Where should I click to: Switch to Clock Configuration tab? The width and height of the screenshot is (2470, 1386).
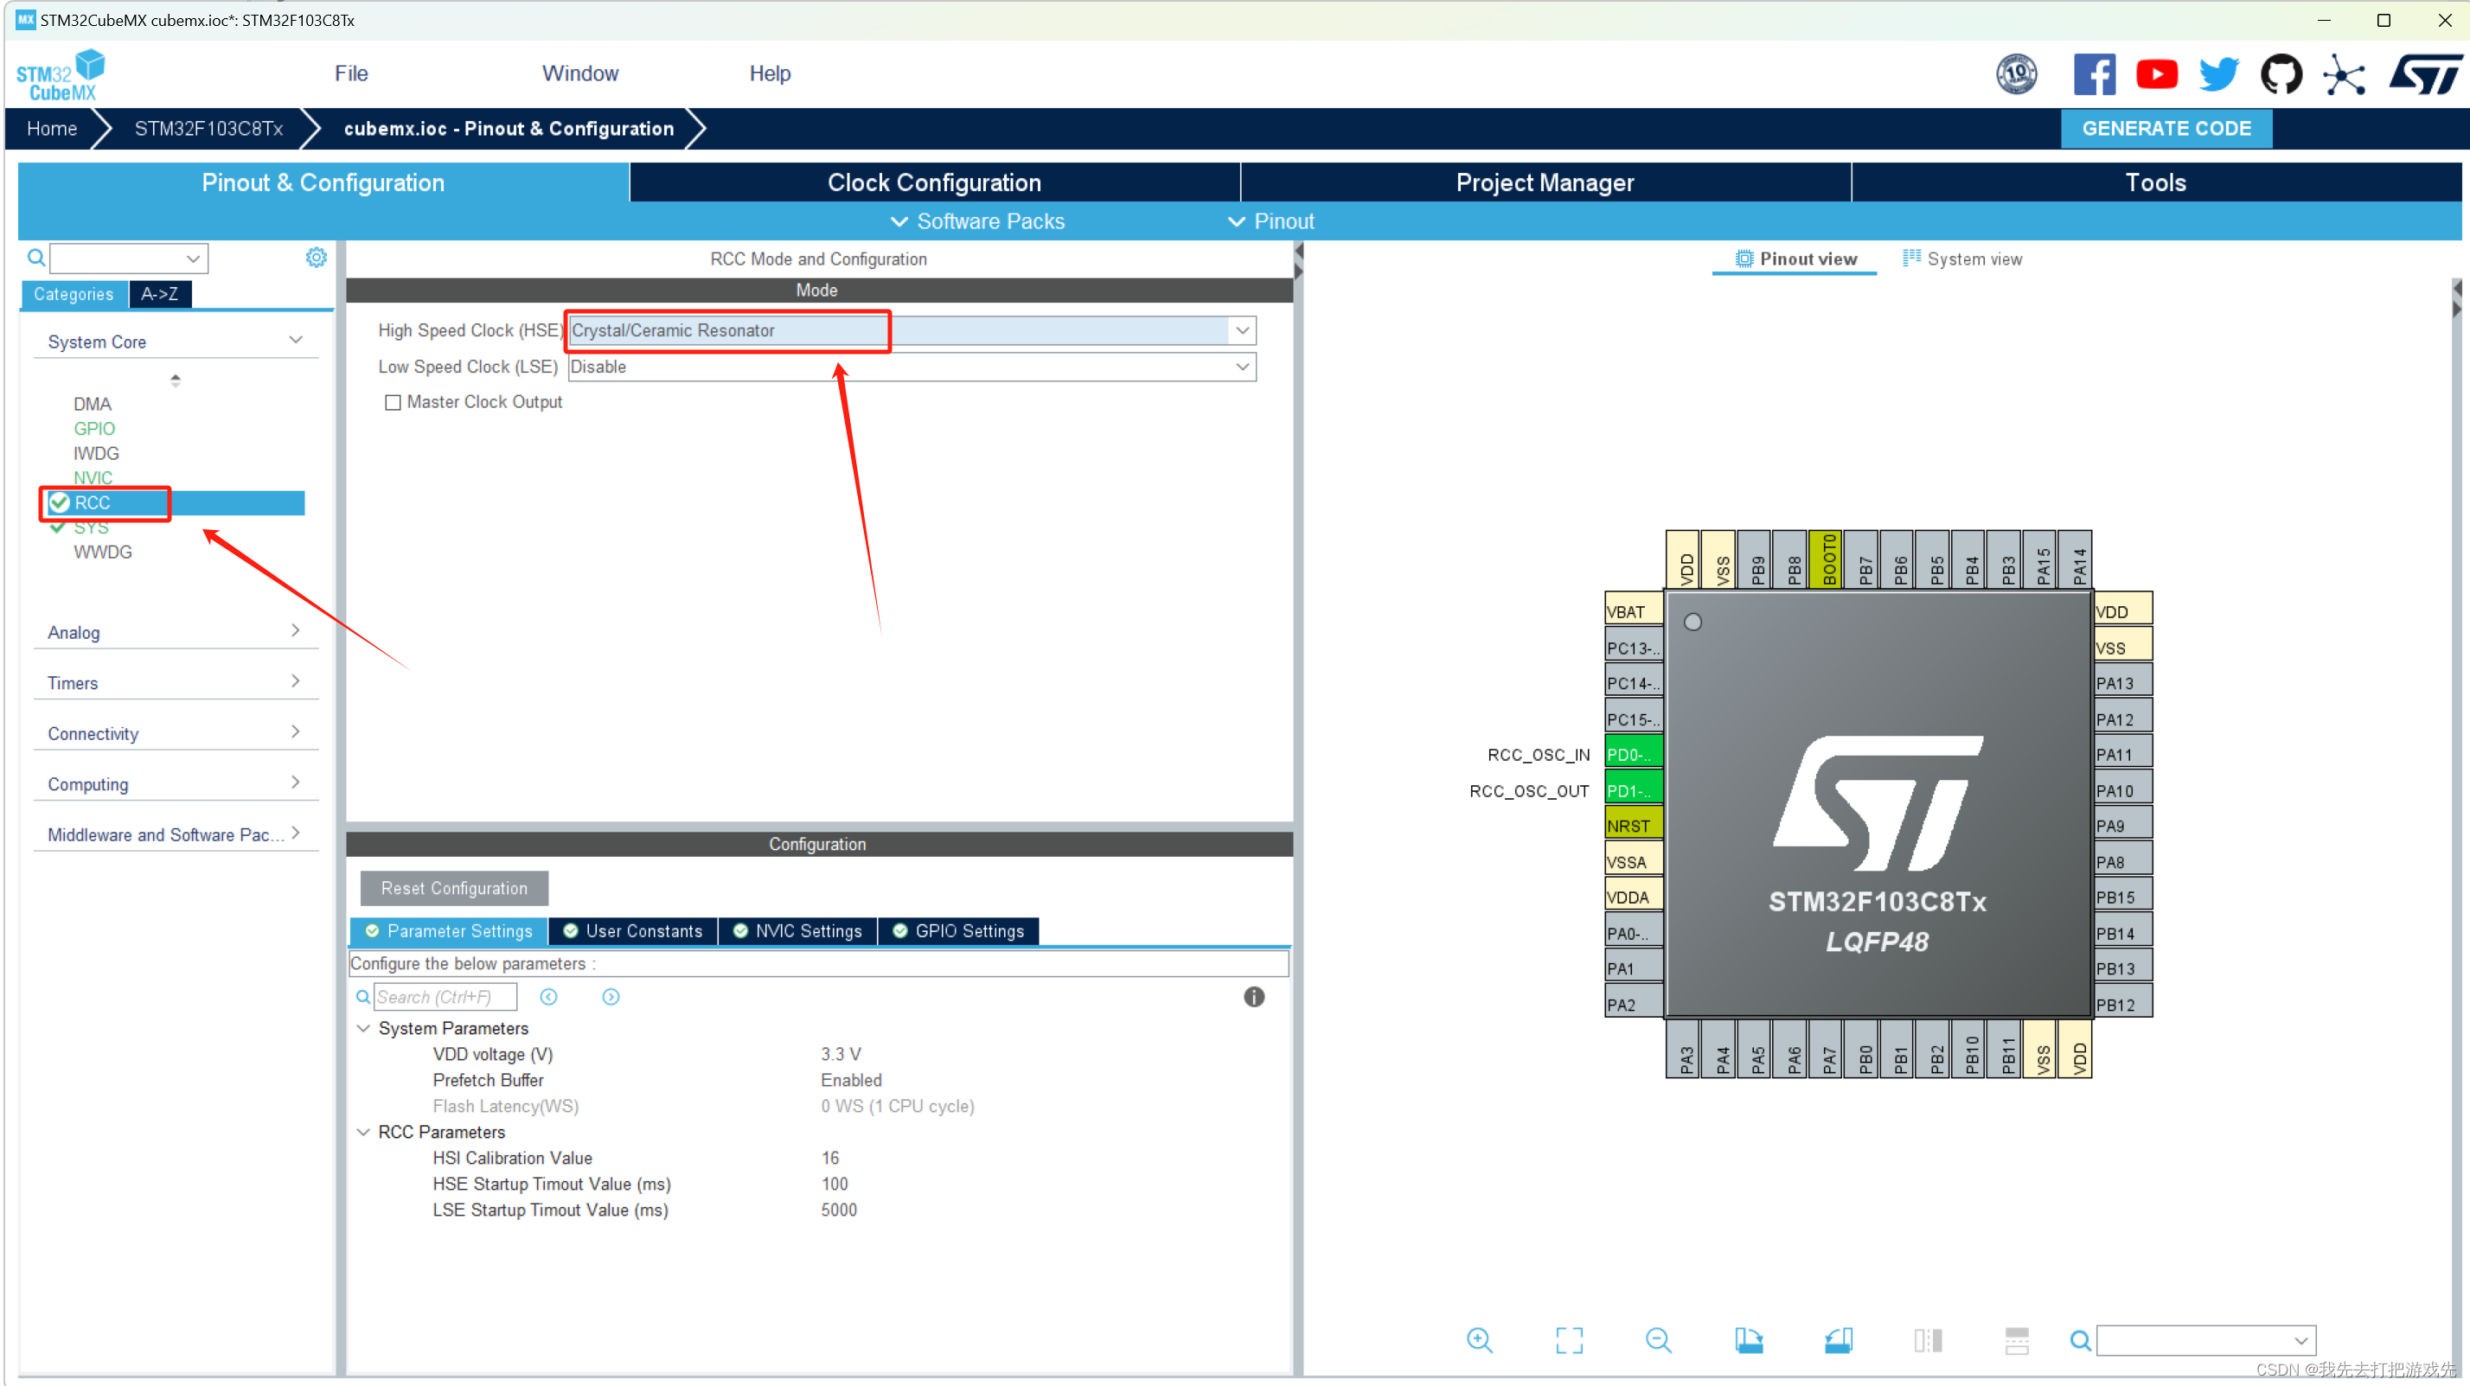(x=933, y=182)
